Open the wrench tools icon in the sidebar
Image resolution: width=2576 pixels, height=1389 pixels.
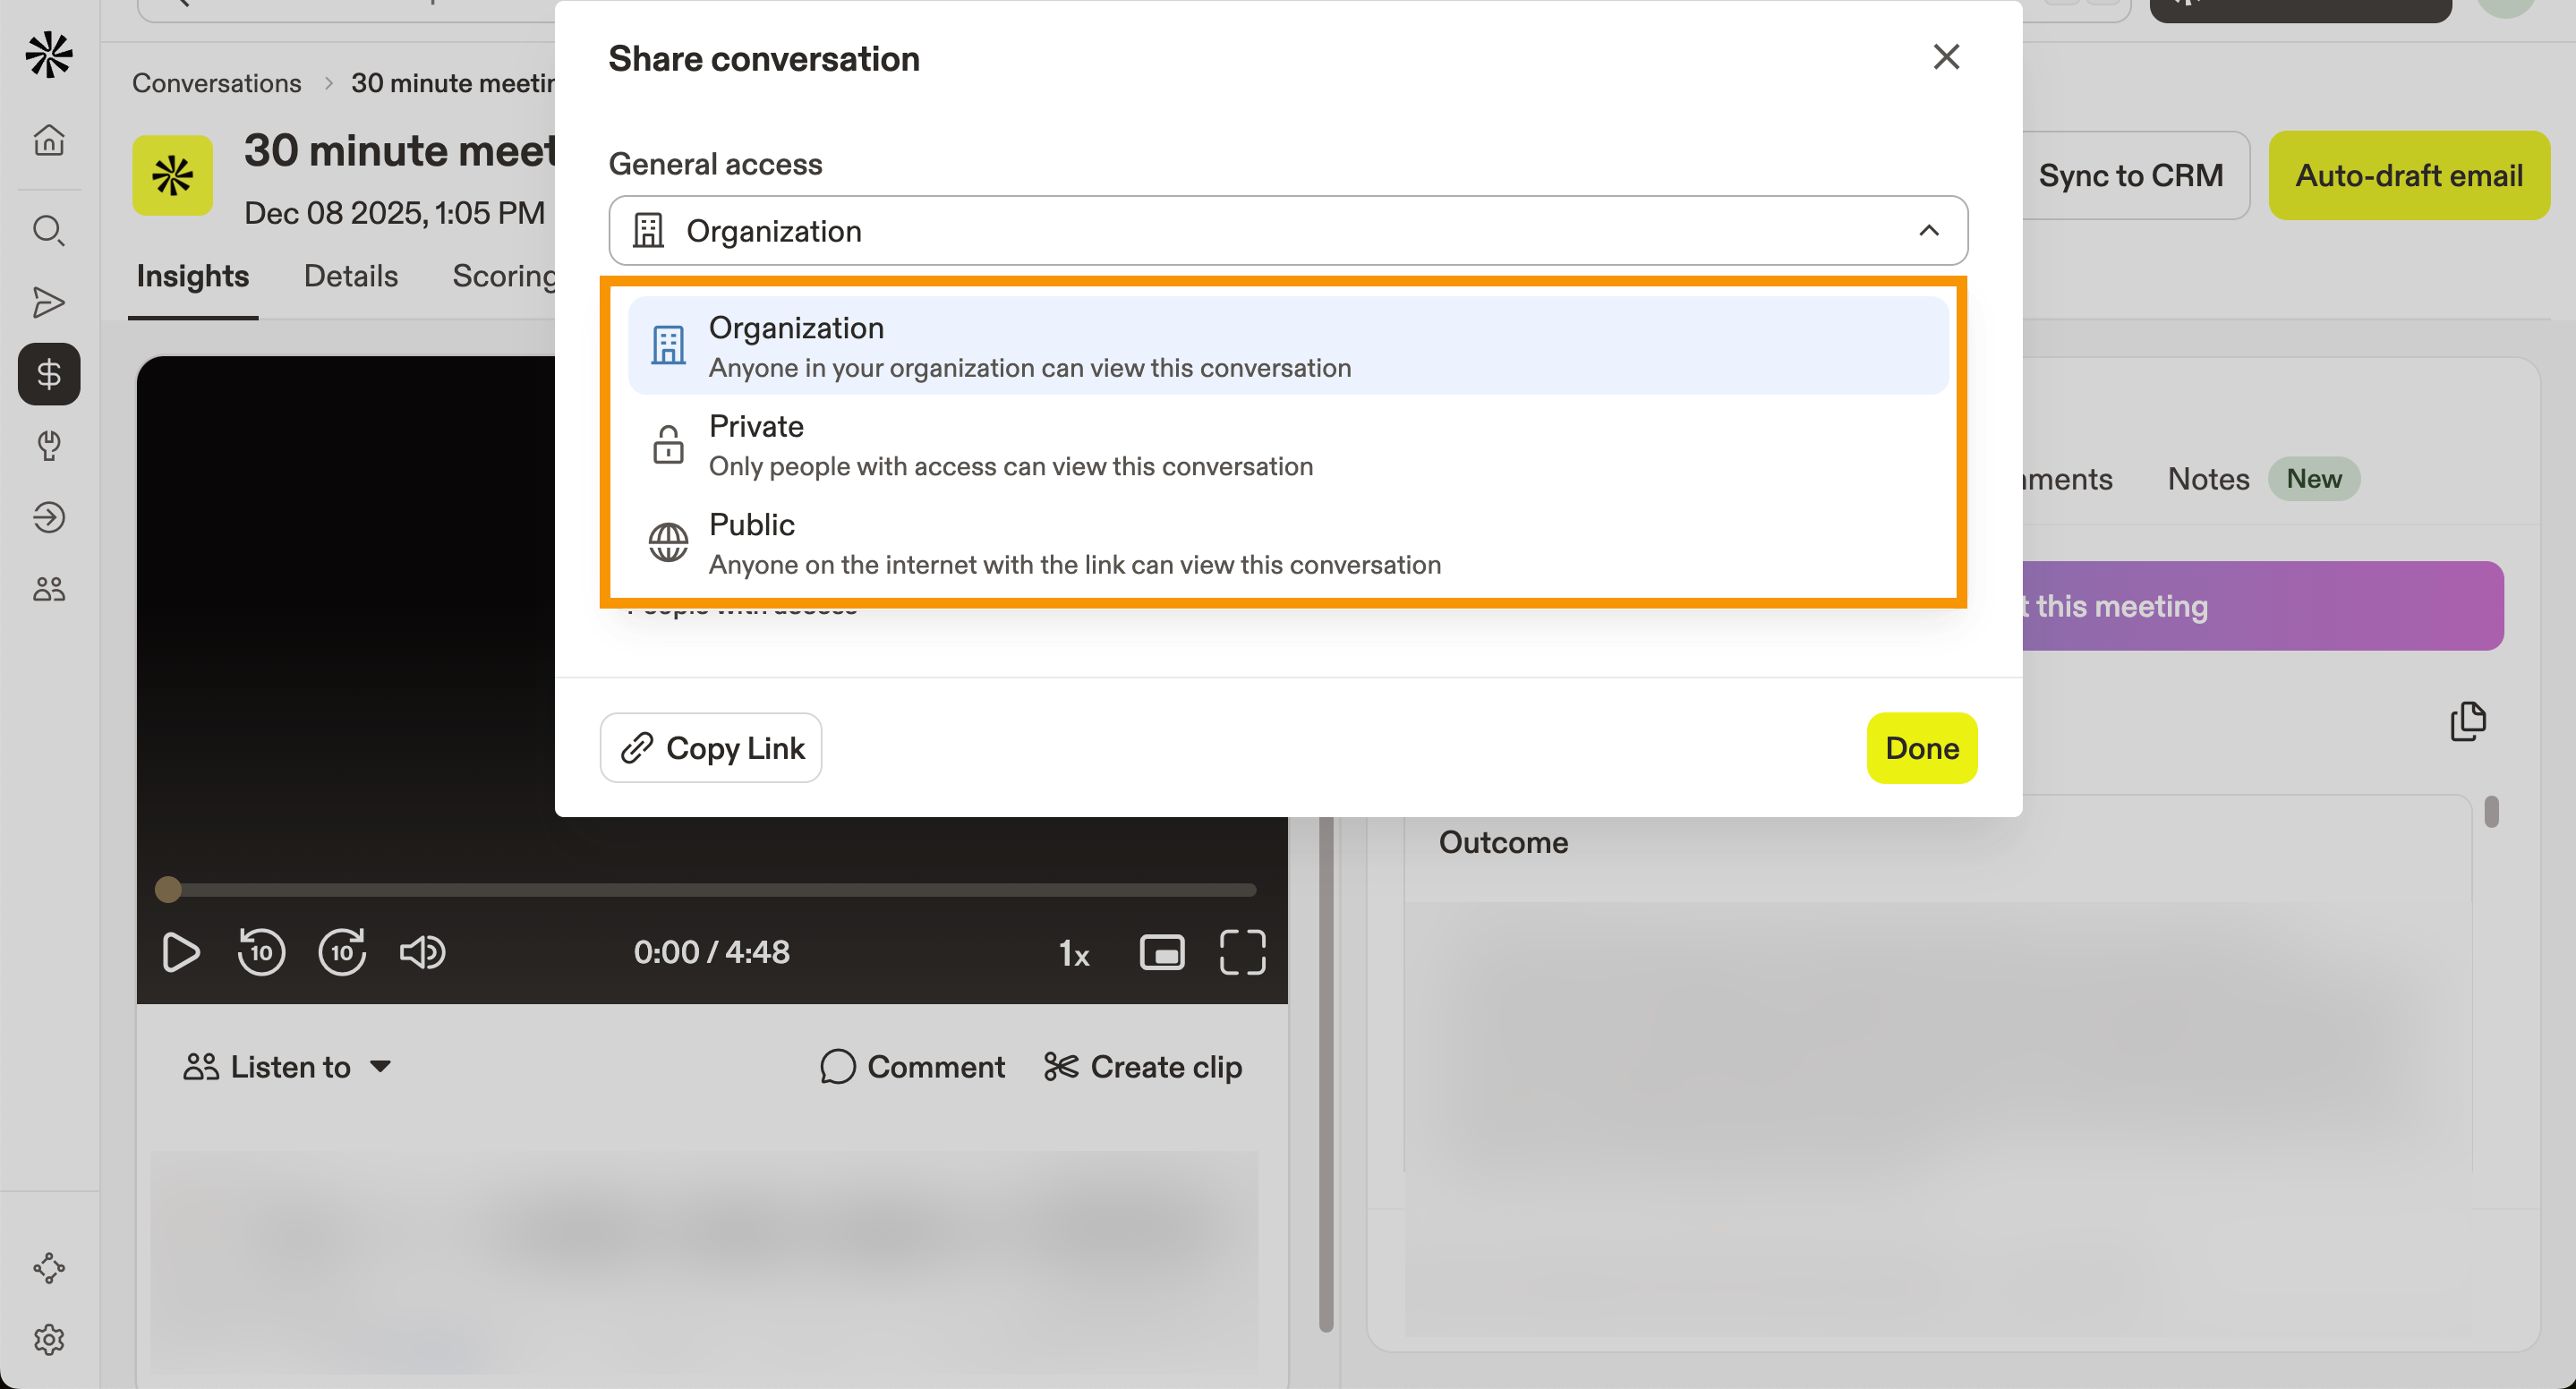point(49,446)
